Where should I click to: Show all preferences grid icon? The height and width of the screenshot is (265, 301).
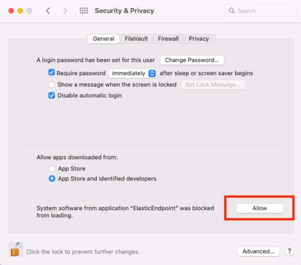pyautogui.click(x=84, y=10)
